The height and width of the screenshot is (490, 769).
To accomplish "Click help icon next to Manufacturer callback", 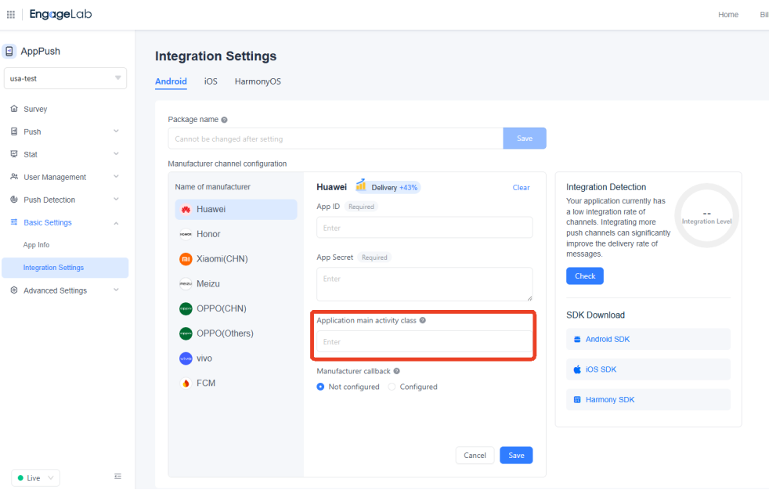I will [396, 371].
